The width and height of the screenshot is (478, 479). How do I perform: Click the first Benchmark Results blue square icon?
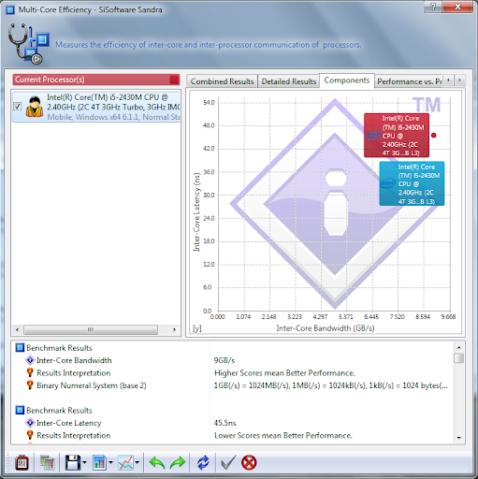(x=20, y=347)
